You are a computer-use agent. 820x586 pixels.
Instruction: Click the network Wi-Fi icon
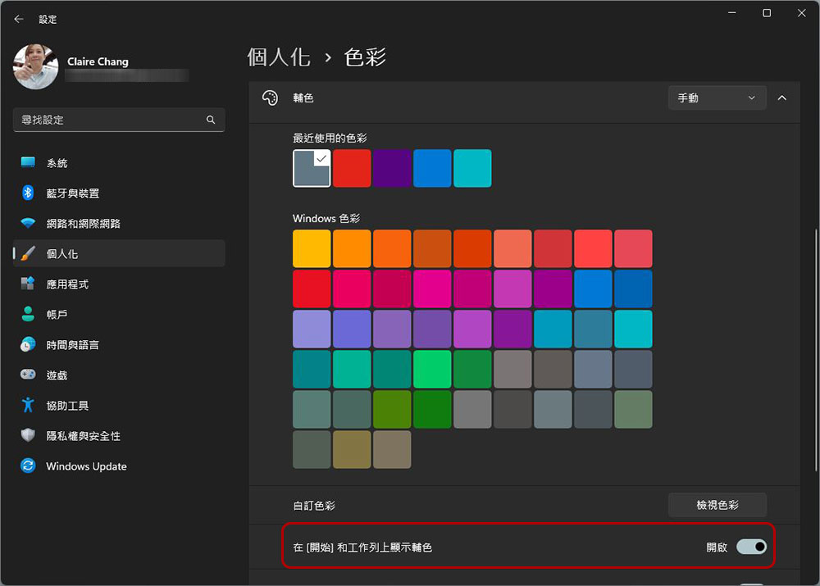click(x=28, y=223)
